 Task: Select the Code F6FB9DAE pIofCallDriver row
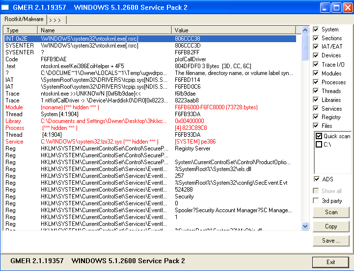pos(150,59)
